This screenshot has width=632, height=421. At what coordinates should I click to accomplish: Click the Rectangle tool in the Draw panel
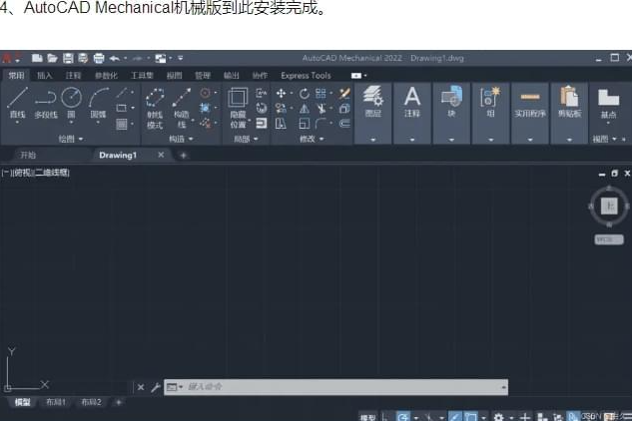(x=122, y=108)
